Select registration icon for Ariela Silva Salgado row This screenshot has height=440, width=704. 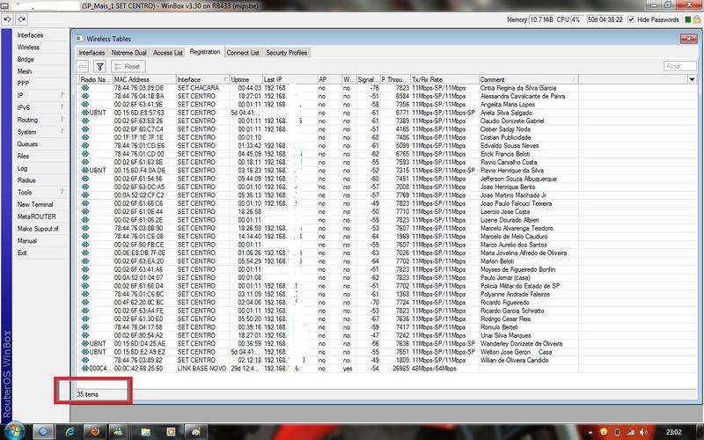tap(84, 113)
